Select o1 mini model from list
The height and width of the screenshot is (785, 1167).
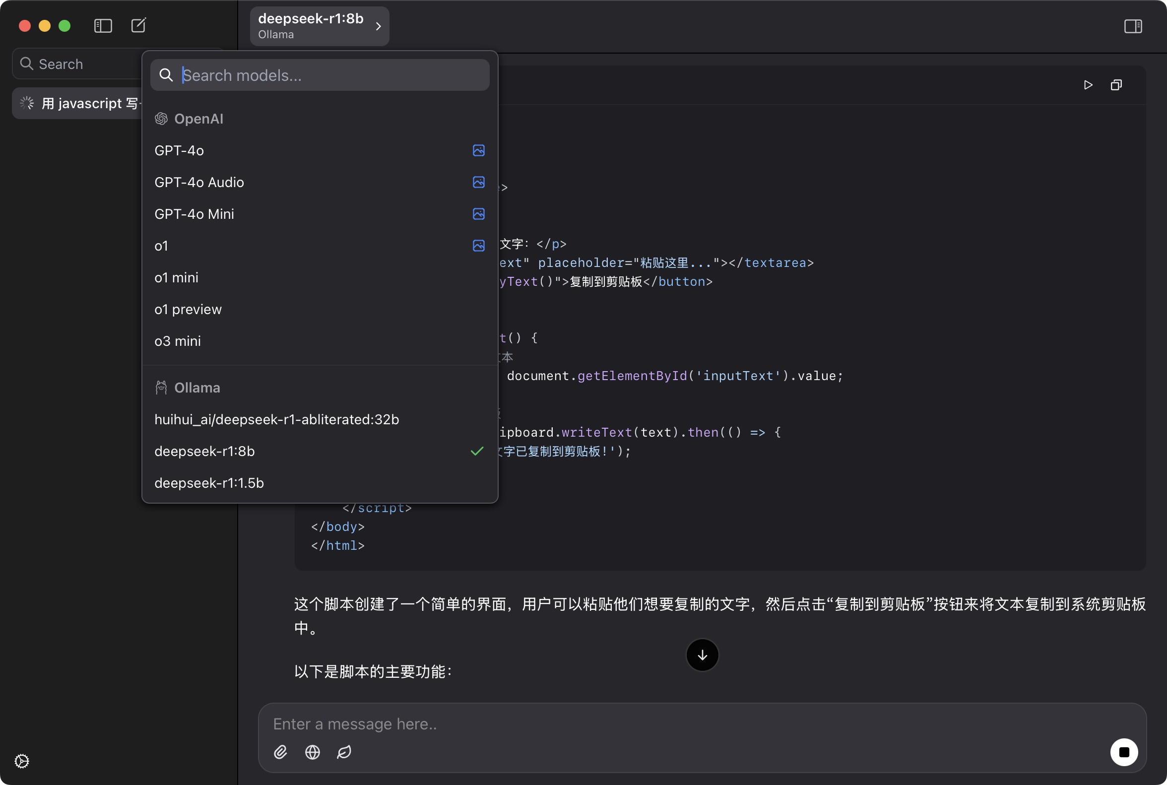point(177,277)
